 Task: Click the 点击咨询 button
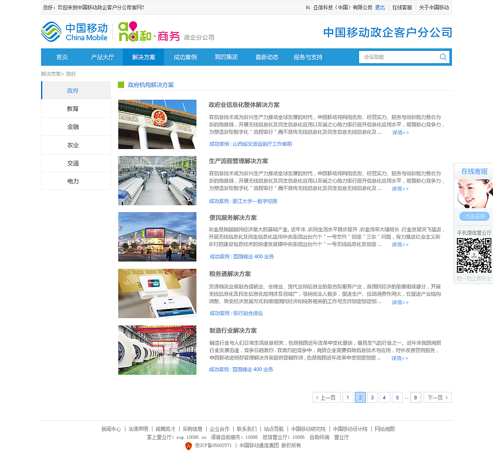click(x=475, y=216)
